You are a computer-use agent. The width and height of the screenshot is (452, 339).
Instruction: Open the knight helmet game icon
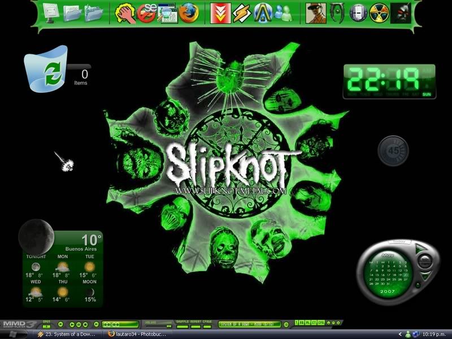pos(358,12)
